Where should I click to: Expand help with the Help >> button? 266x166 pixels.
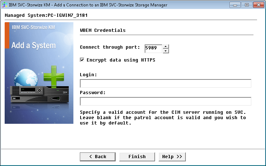click(172, 157)
